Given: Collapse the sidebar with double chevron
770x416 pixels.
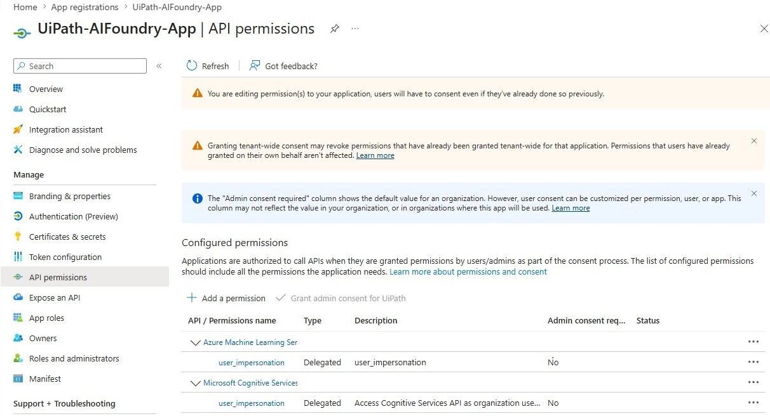Looking at the screenshot, I should 159,66.
